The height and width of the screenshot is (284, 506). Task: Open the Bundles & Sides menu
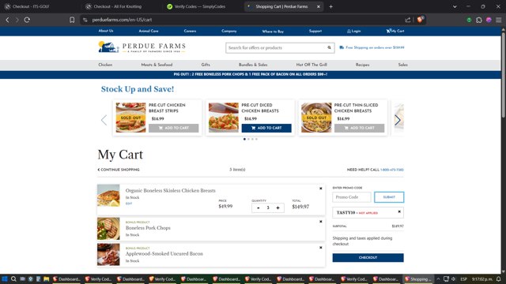pos(253,65)
